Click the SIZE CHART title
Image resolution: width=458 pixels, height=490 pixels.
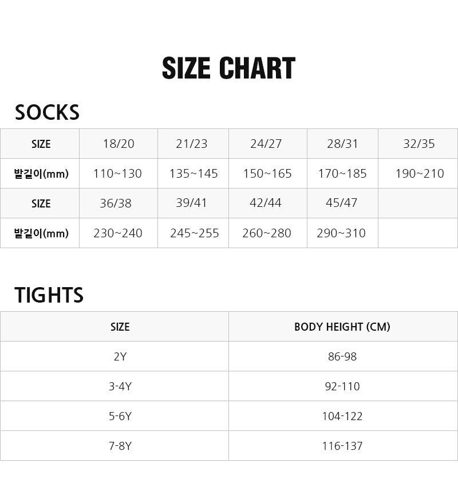[228, 69]
